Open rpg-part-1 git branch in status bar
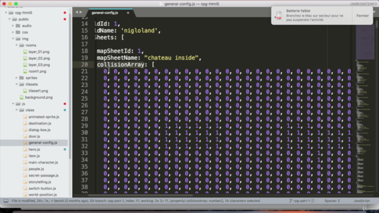The width and height of the screenshot is (379, 213). pyautogui.click(x=301, y=201)
